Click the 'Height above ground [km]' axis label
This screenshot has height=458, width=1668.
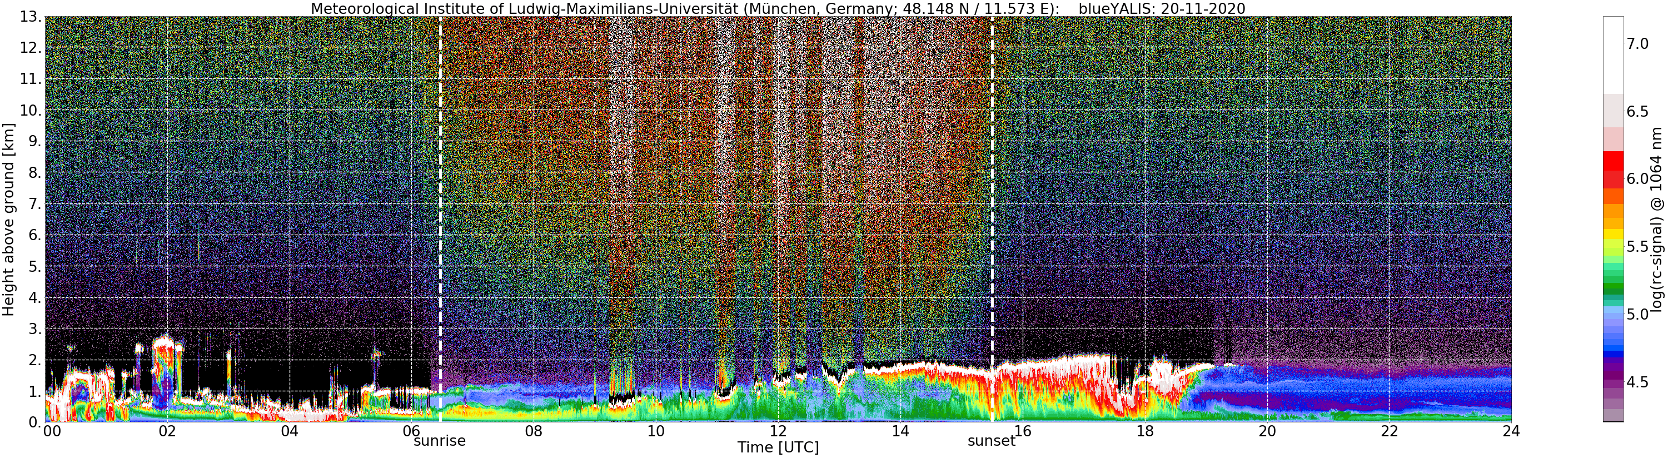(8, 219)
